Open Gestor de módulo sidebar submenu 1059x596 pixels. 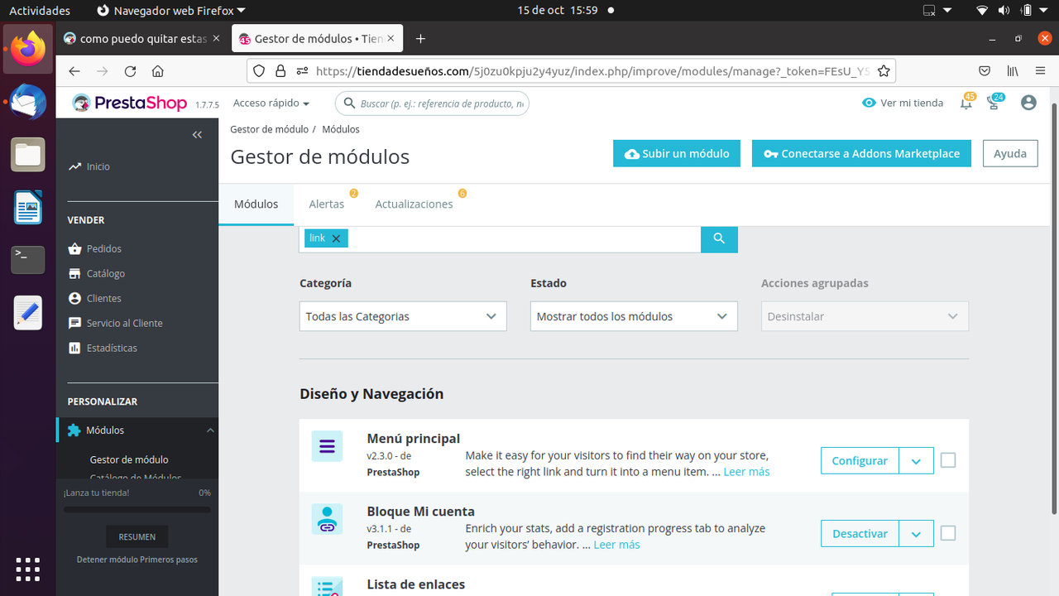(129, 459)
